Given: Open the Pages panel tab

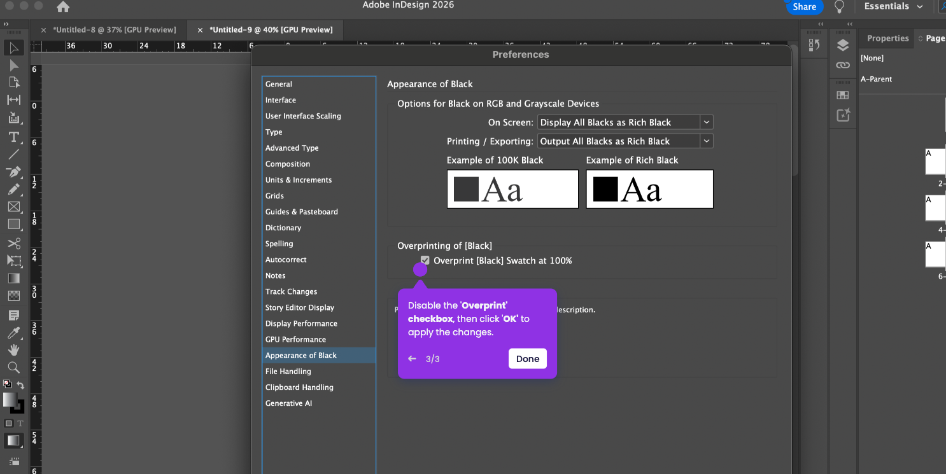Looking at the screenshot, I should pyautogui.click(x=931, y=38).
